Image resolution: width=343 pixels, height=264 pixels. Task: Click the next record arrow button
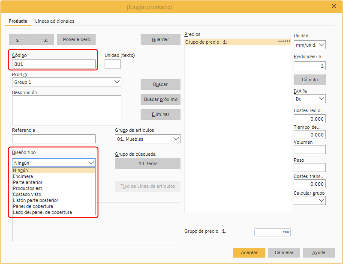point(42,39)
